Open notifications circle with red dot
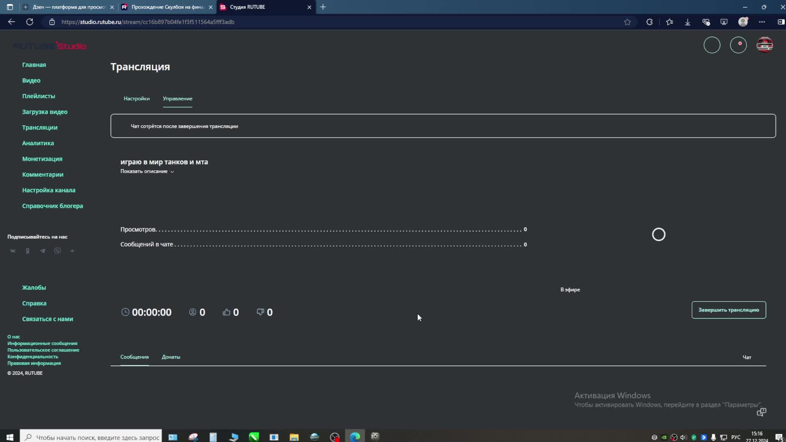Screen dimensions: 786x442 point(738,45)
